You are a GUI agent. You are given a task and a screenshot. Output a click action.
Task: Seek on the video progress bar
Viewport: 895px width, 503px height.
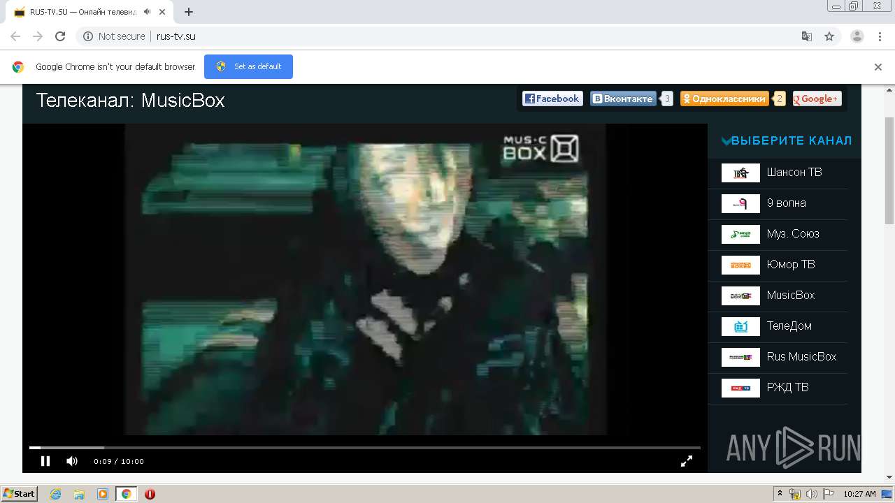click(x=364, y=447)
